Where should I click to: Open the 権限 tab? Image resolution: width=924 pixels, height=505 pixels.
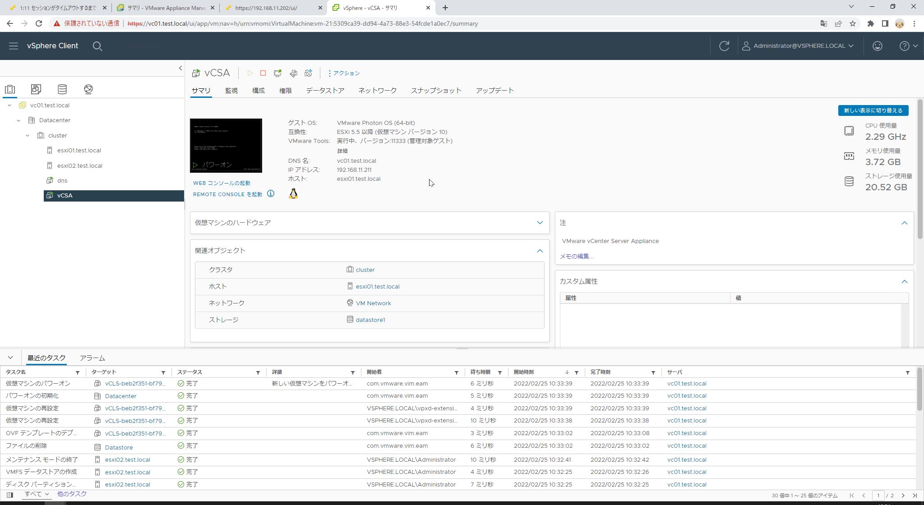pos(286,91)
